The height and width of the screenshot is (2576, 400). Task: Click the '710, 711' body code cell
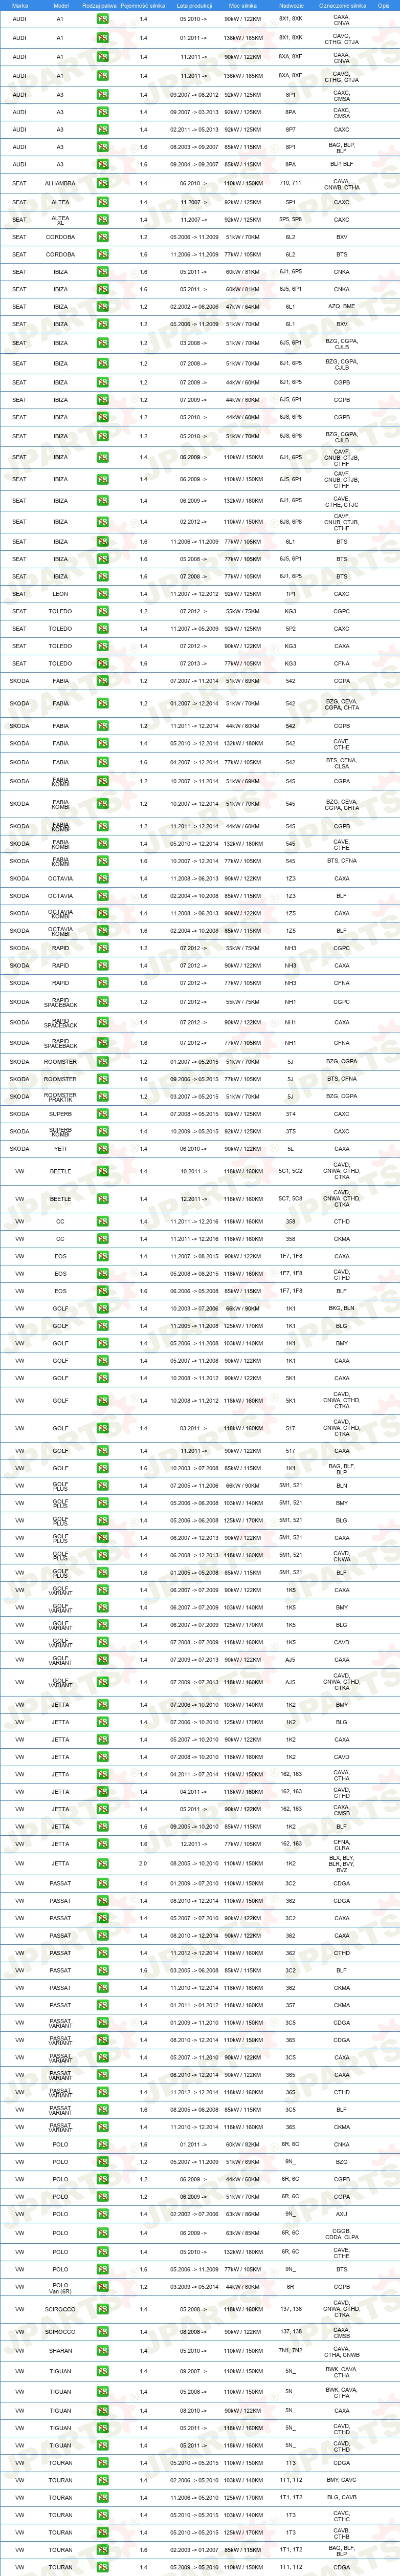point(291,184)
